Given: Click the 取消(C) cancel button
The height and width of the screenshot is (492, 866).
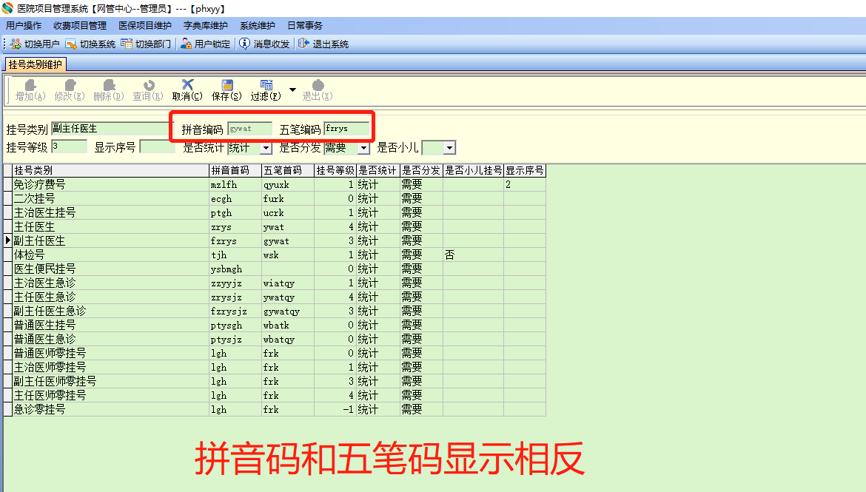Looking at the screenshot, I should pyautogui.click(x=187, y=90).
